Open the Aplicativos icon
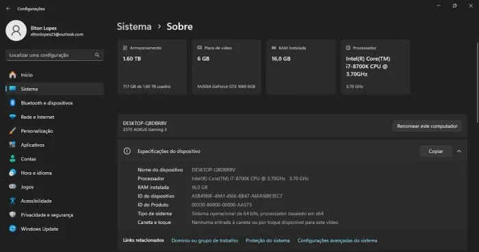 pyautogui.click(x=12, y=145)
